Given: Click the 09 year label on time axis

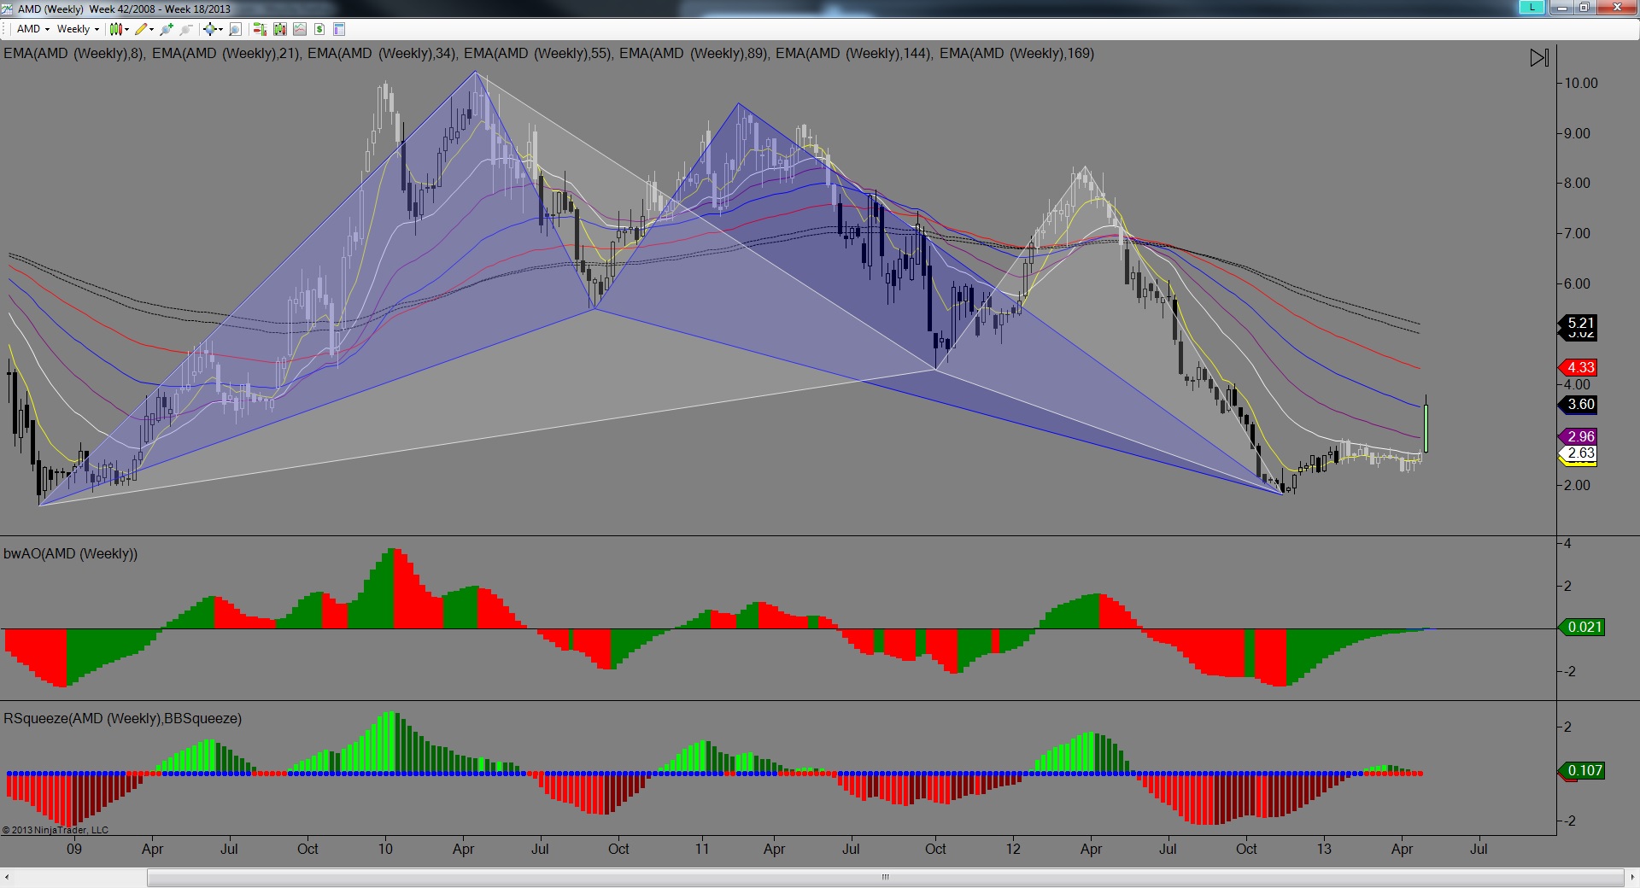Looking at the screenshot, I should tap(74, 849).
